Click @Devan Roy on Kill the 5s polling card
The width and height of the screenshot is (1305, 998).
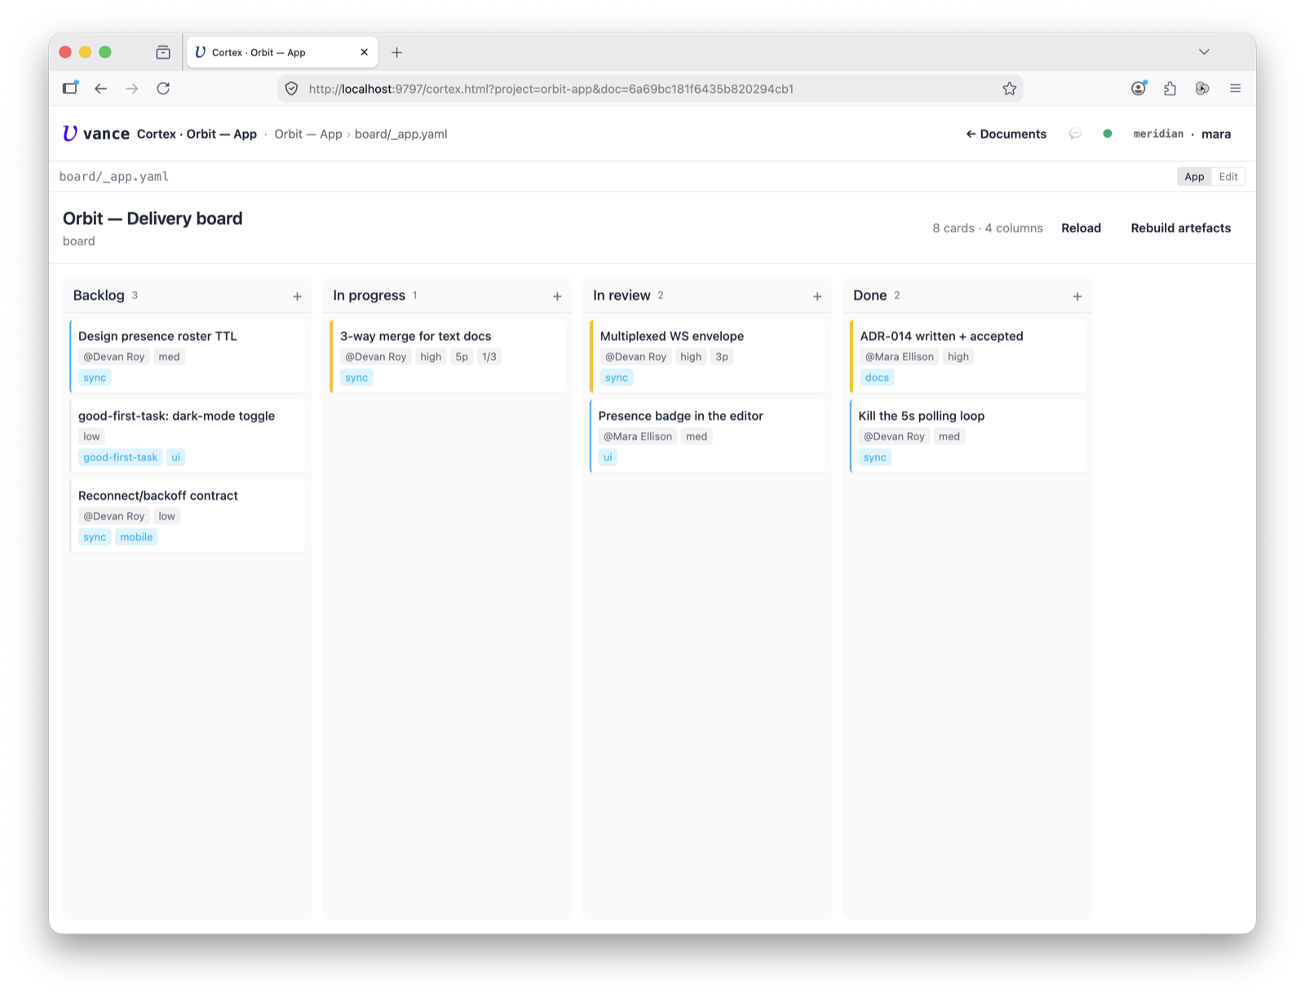[x=894, y=436]
